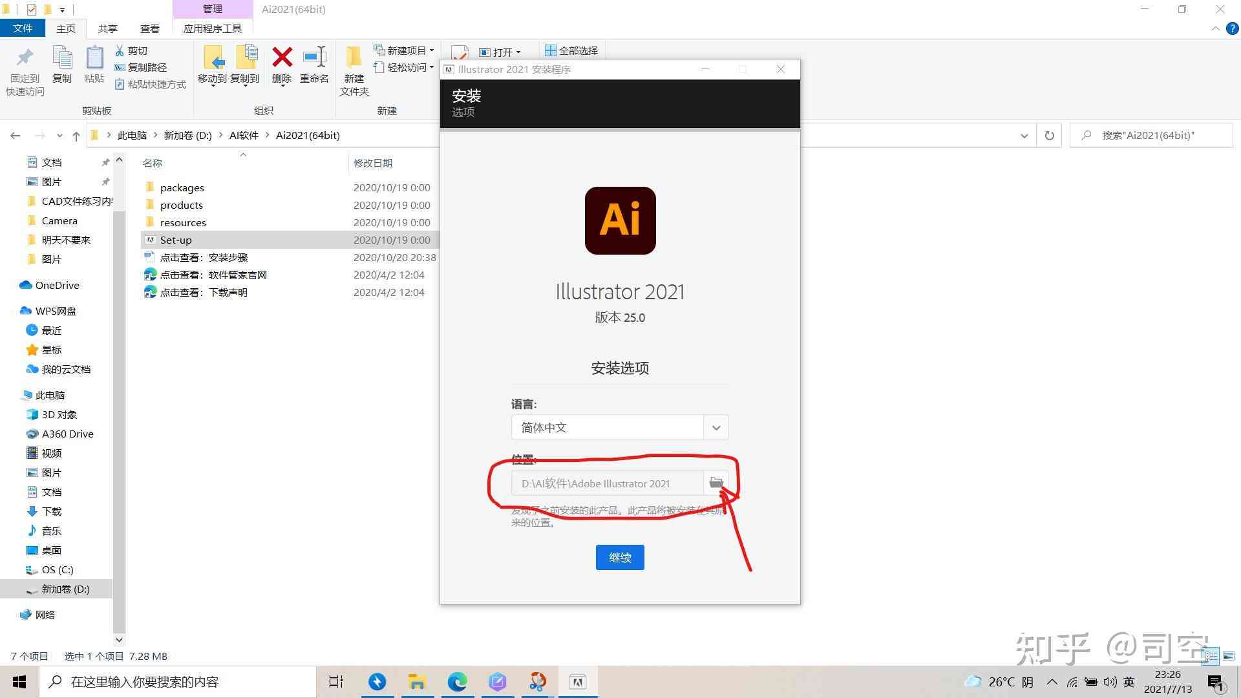Click the Set-up file icon in explorer

[x=150, y=240]
